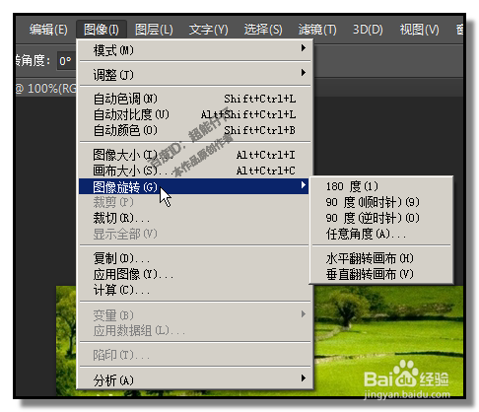The width and height of the screenshot is (479, 412).
Task: Choose 水平翻转画布(H) option
Action: tap(381, 258)
